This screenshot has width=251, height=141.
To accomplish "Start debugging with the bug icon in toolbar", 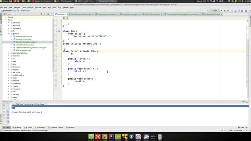I will pyautogui.click(x=225, y=11).
